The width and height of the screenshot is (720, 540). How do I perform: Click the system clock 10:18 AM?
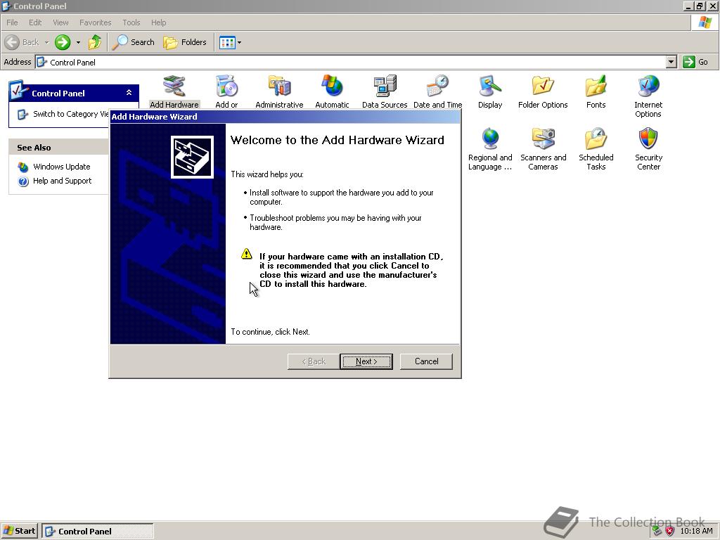[696, 532]
